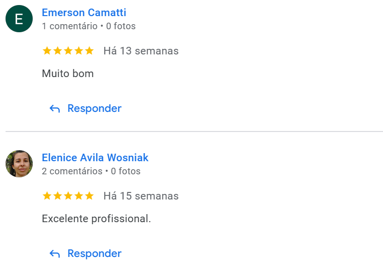Click the "Há 13 semanas" timestamp
This screenshot has width=383, height=266.
click(x=141, y=51)
